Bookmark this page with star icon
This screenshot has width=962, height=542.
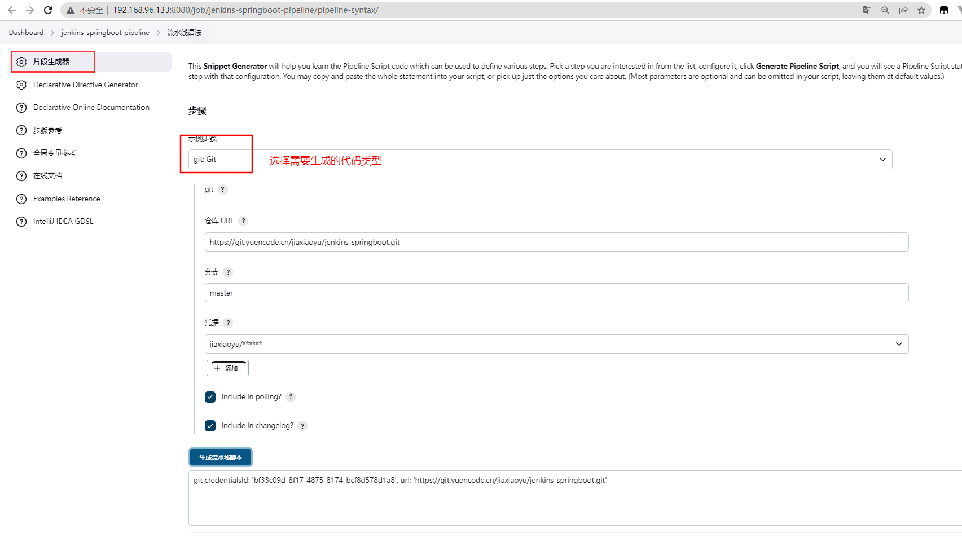pos(921,10)
